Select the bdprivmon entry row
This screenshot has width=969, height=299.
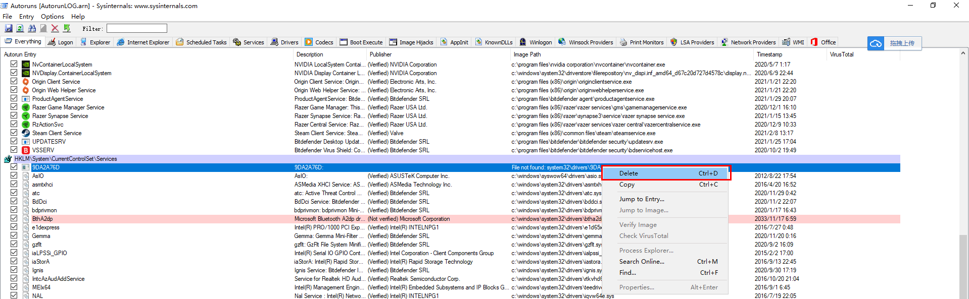pyautogui.click(x=451, y=210)
